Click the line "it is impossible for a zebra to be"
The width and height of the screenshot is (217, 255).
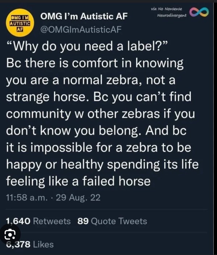coord(99,148)
